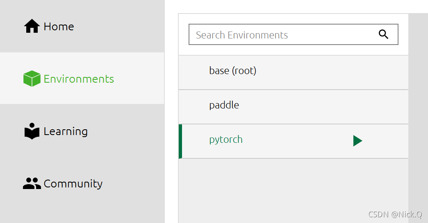Click the Home house icon

coord(32,27)
